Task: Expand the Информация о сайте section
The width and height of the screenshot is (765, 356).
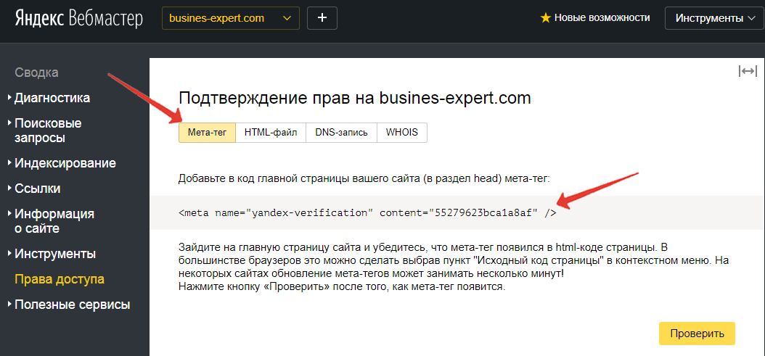Action: 54,221
